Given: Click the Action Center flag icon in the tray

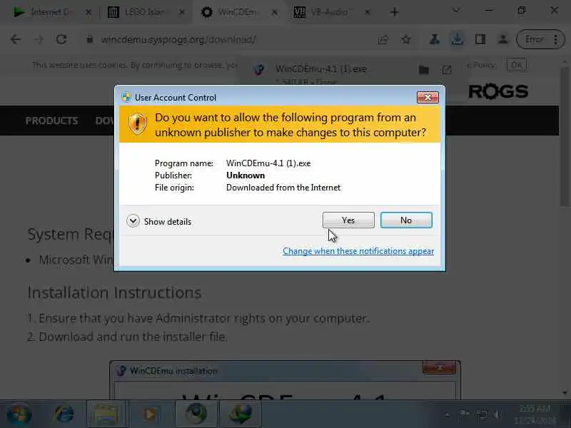Looking at the screenshot, I should 464,414.
